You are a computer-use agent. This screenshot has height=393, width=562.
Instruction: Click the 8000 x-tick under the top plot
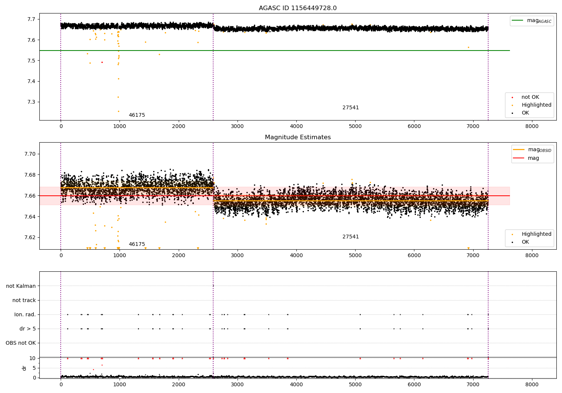[532, 127]
